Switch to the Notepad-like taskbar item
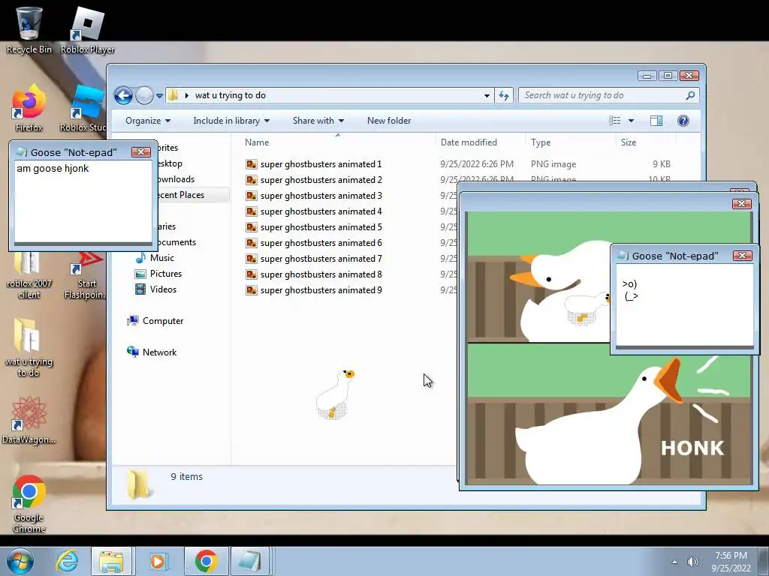769x576 pixels. coord(250,561)
